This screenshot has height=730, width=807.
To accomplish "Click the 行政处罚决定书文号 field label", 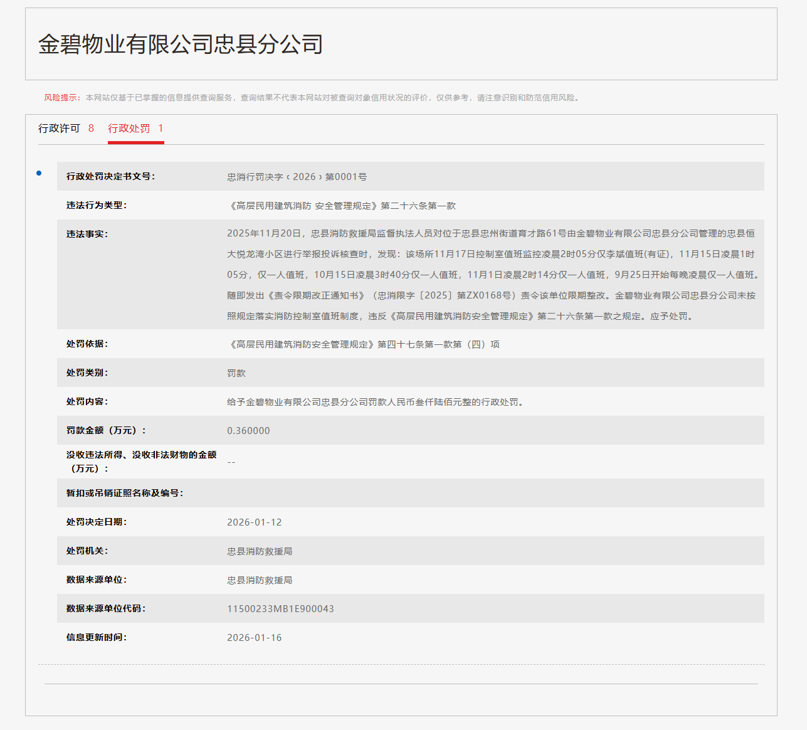I will click(x=110, y=176).
